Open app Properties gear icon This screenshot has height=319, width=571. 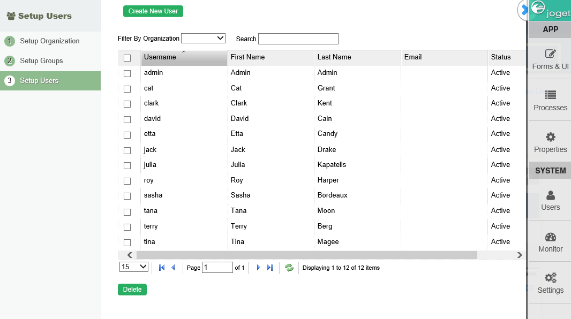pyautogui.click(x=550, y=137)
